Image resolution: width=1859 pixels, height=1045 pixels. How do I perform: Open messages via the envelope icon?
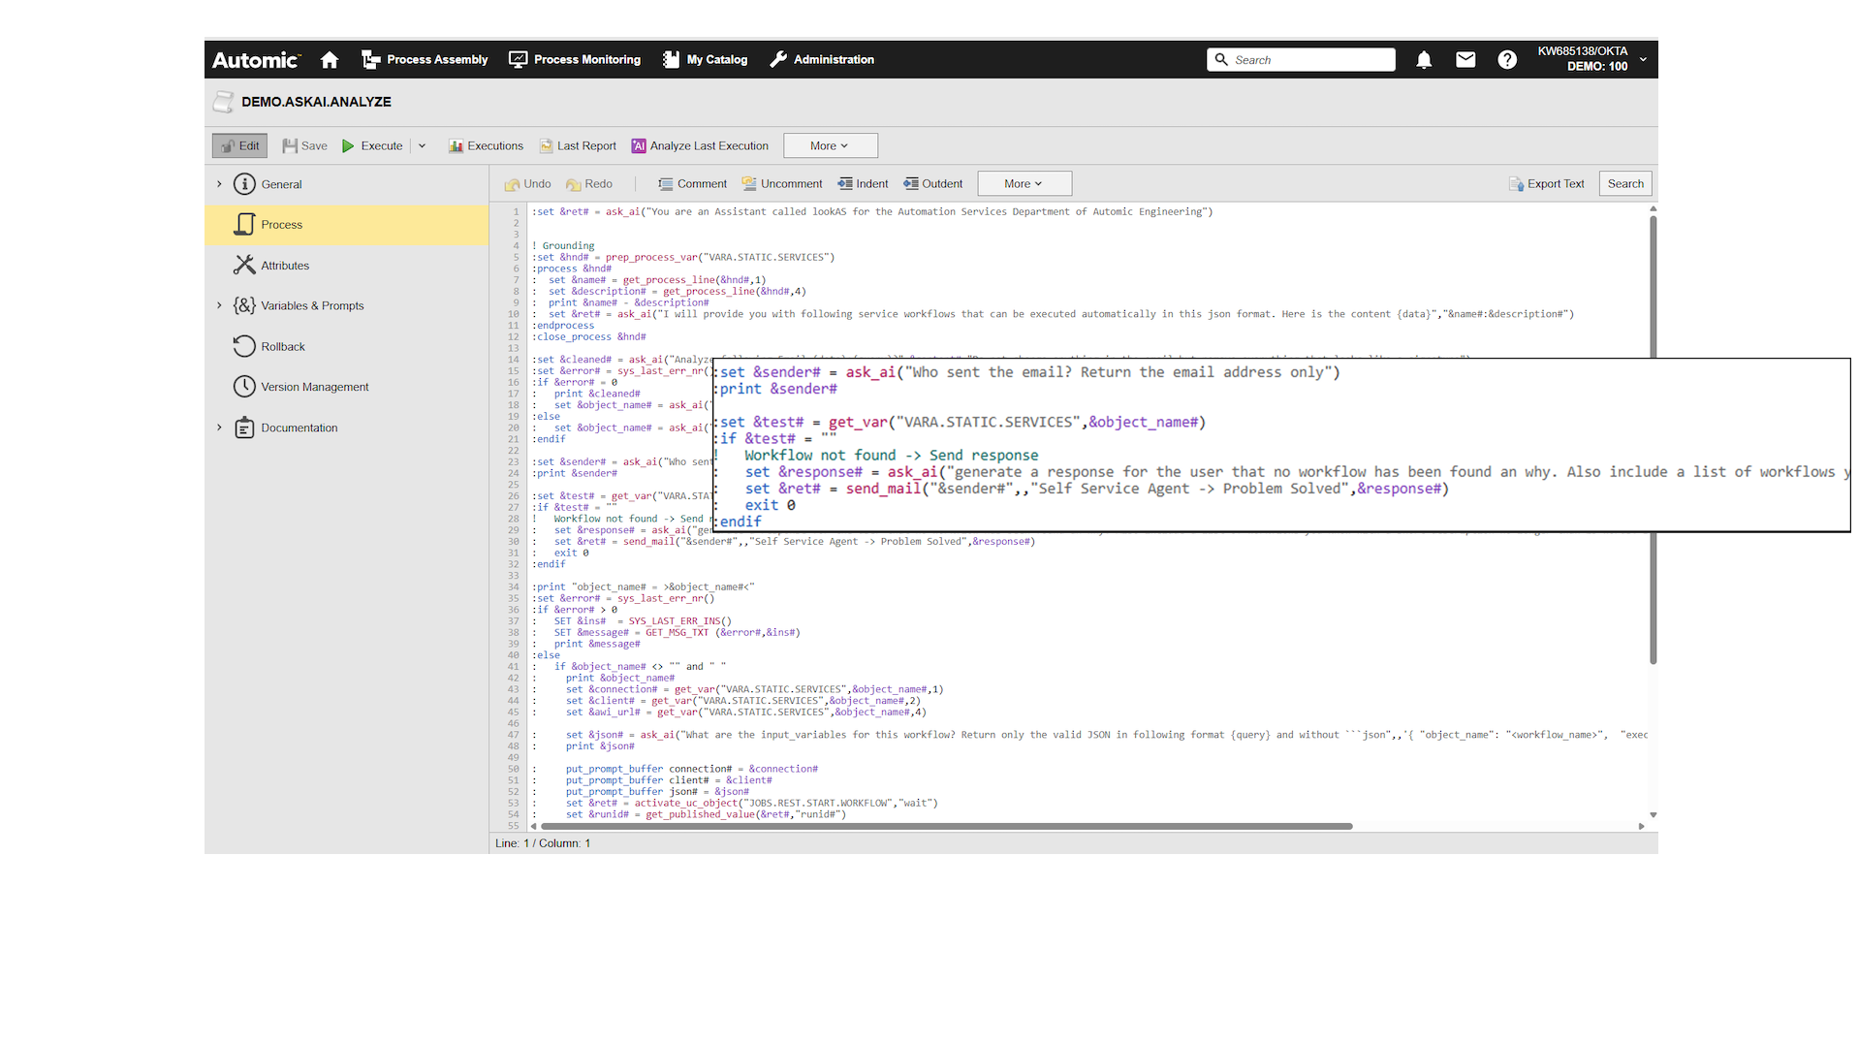point(1465,59)
